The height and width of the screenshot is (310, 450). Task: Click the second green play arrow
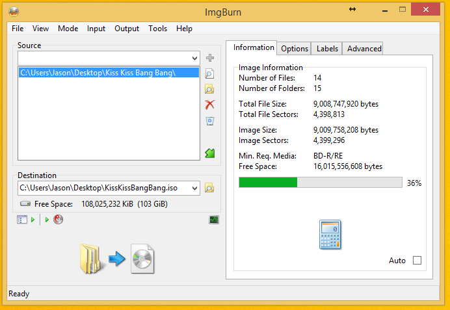click(47, 220)
